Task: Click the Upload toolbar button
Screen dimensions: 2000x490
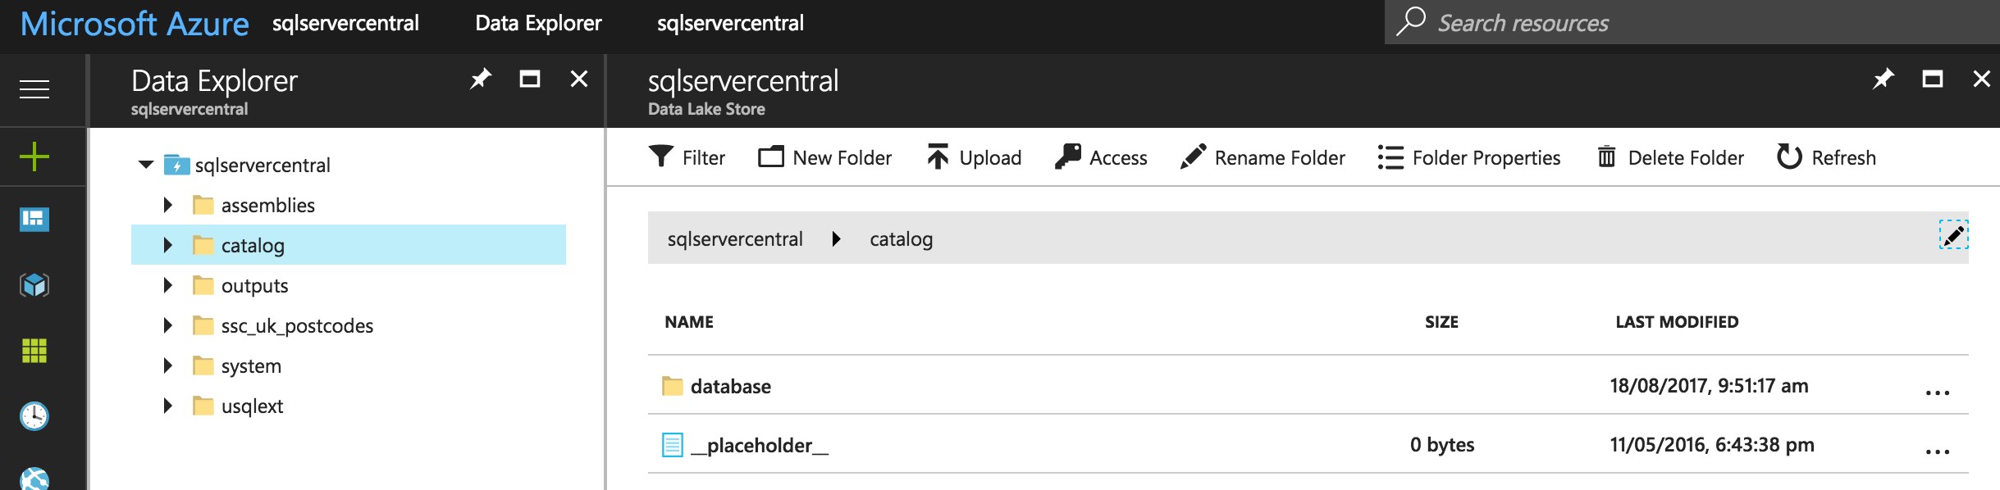Action: click(x=974, y=157)
